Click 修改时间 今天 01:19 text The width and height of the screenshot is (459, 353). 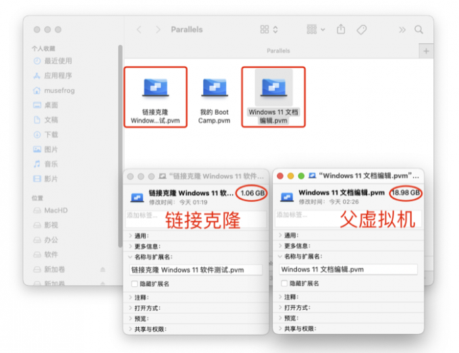pyautogui.click(x=178, y=202)
